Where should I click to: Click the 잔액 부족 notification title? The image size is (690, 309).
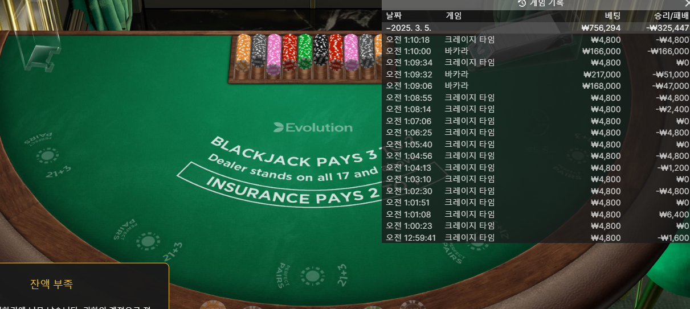click(x=51, y=283)
